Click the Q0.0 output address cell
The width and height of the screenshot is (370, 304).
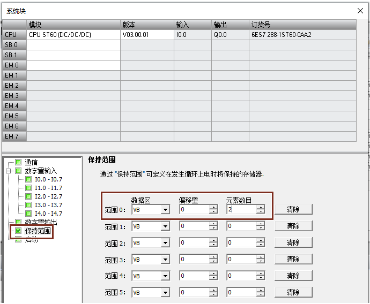(230, 35)
